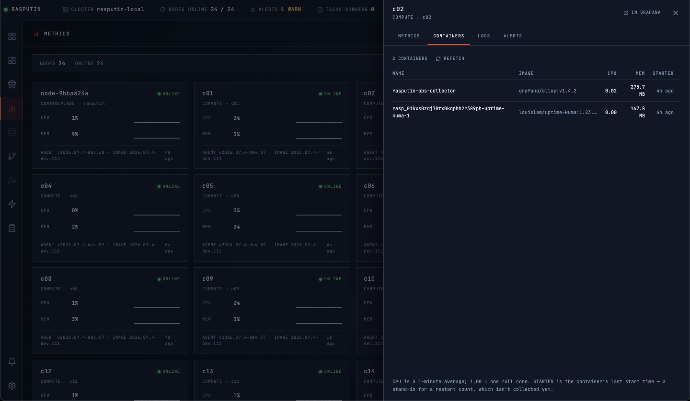Click the STARTED column header
The height and width of the screenshot is (401, 690).
(663, 73)
